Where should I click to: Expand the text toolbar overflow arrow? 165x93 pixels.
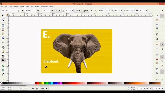pos(162,11)
